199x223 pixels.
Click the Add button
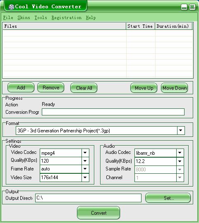pos(21,88)
